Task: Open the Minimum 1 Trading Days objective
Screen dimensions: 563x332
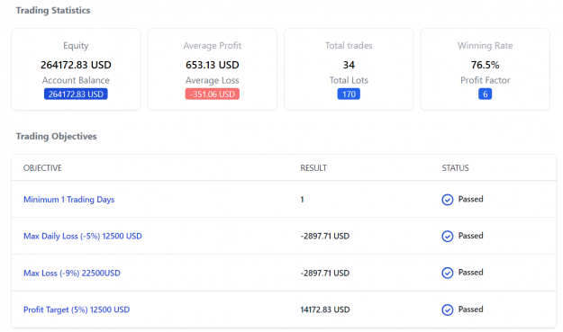Action: 69,200
